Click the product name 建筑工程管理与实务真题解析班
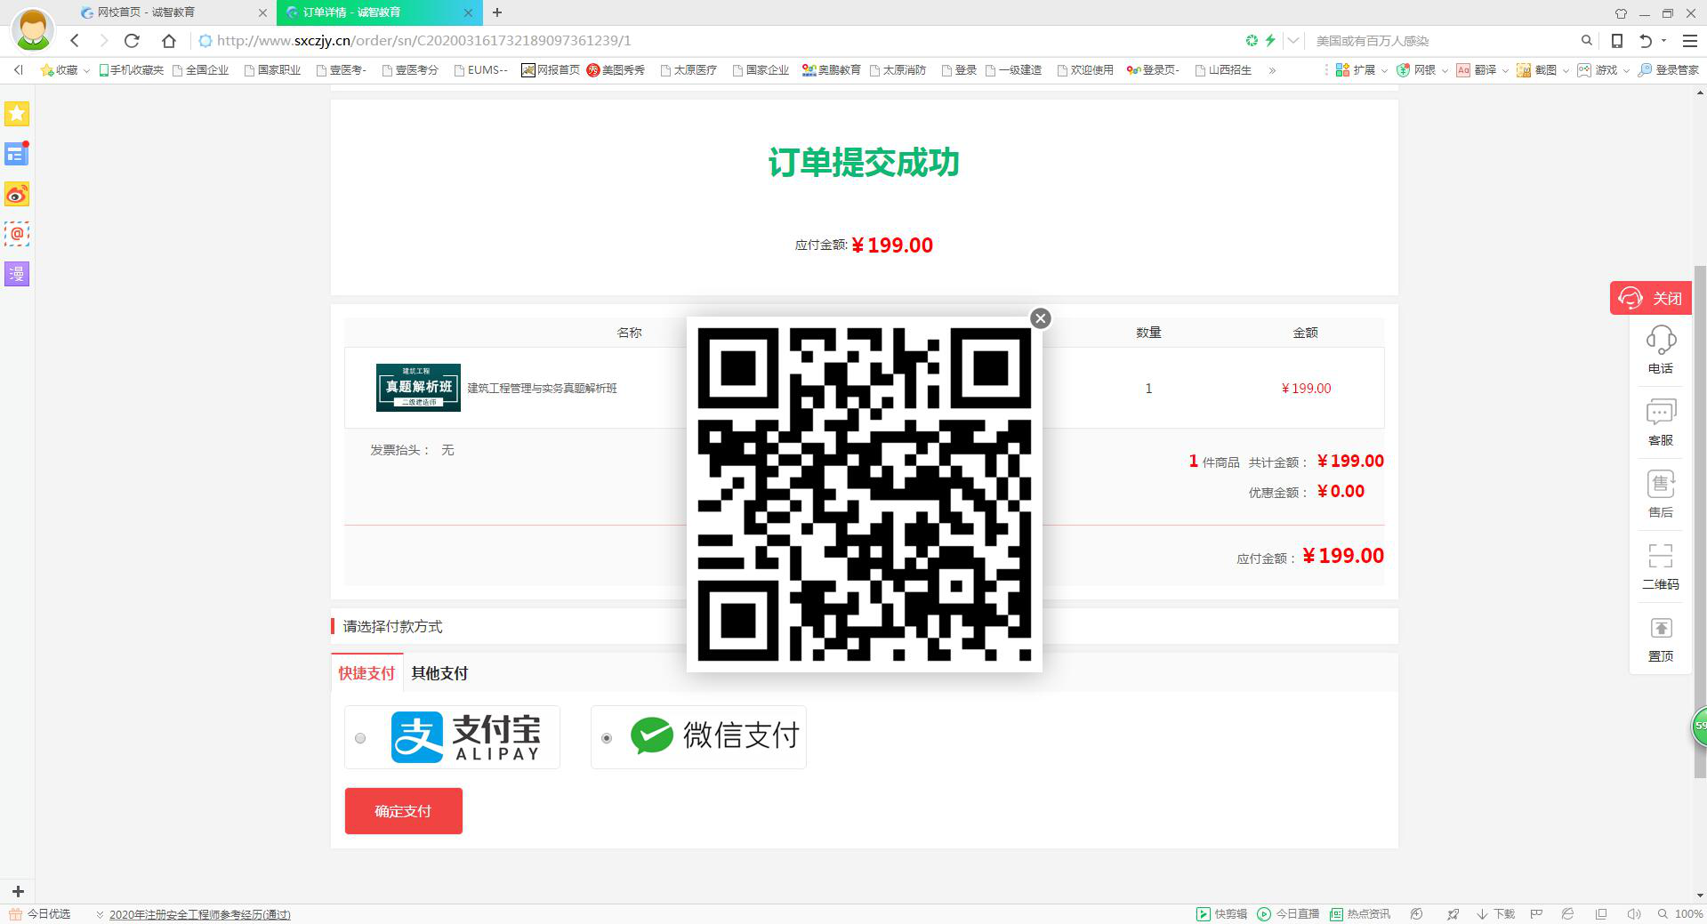Image resolution: width=1707 pixels, height=924 pixels. (x=542, y=388)
